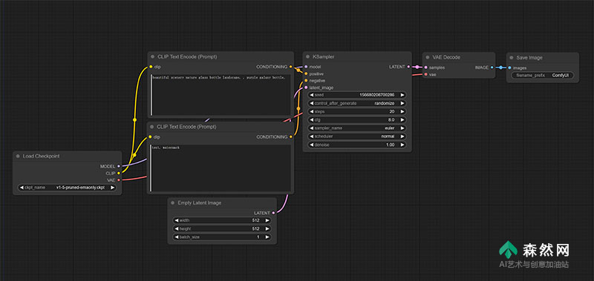This screenshot has width=594, height=281.
Task: Click the MODEL output port on Load Checkpoint
Action: click(119, 166)
